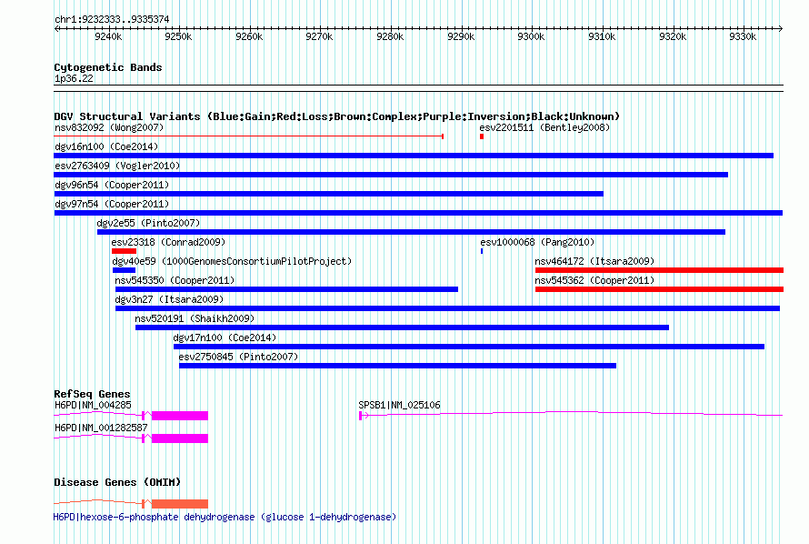This screenshot has width=809, height=544.
Task: Click the nsv545350 (Cooper2011) blue bar
Action: coord(286,289)
